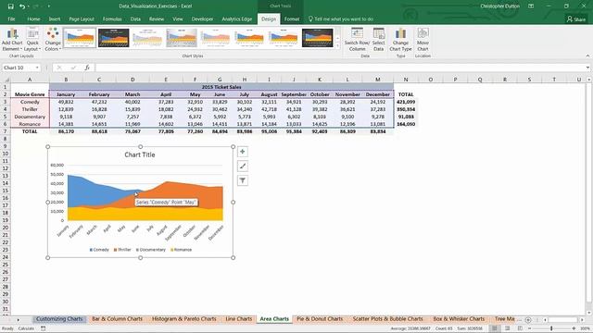Open the Developer ribbon tab
The width and height of the screenshot is (593, 333).
point(202,18)
